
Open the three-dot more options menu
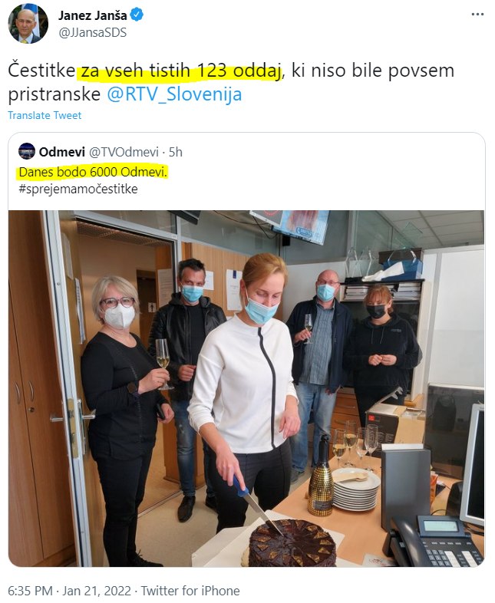click(x=477, y=15)
